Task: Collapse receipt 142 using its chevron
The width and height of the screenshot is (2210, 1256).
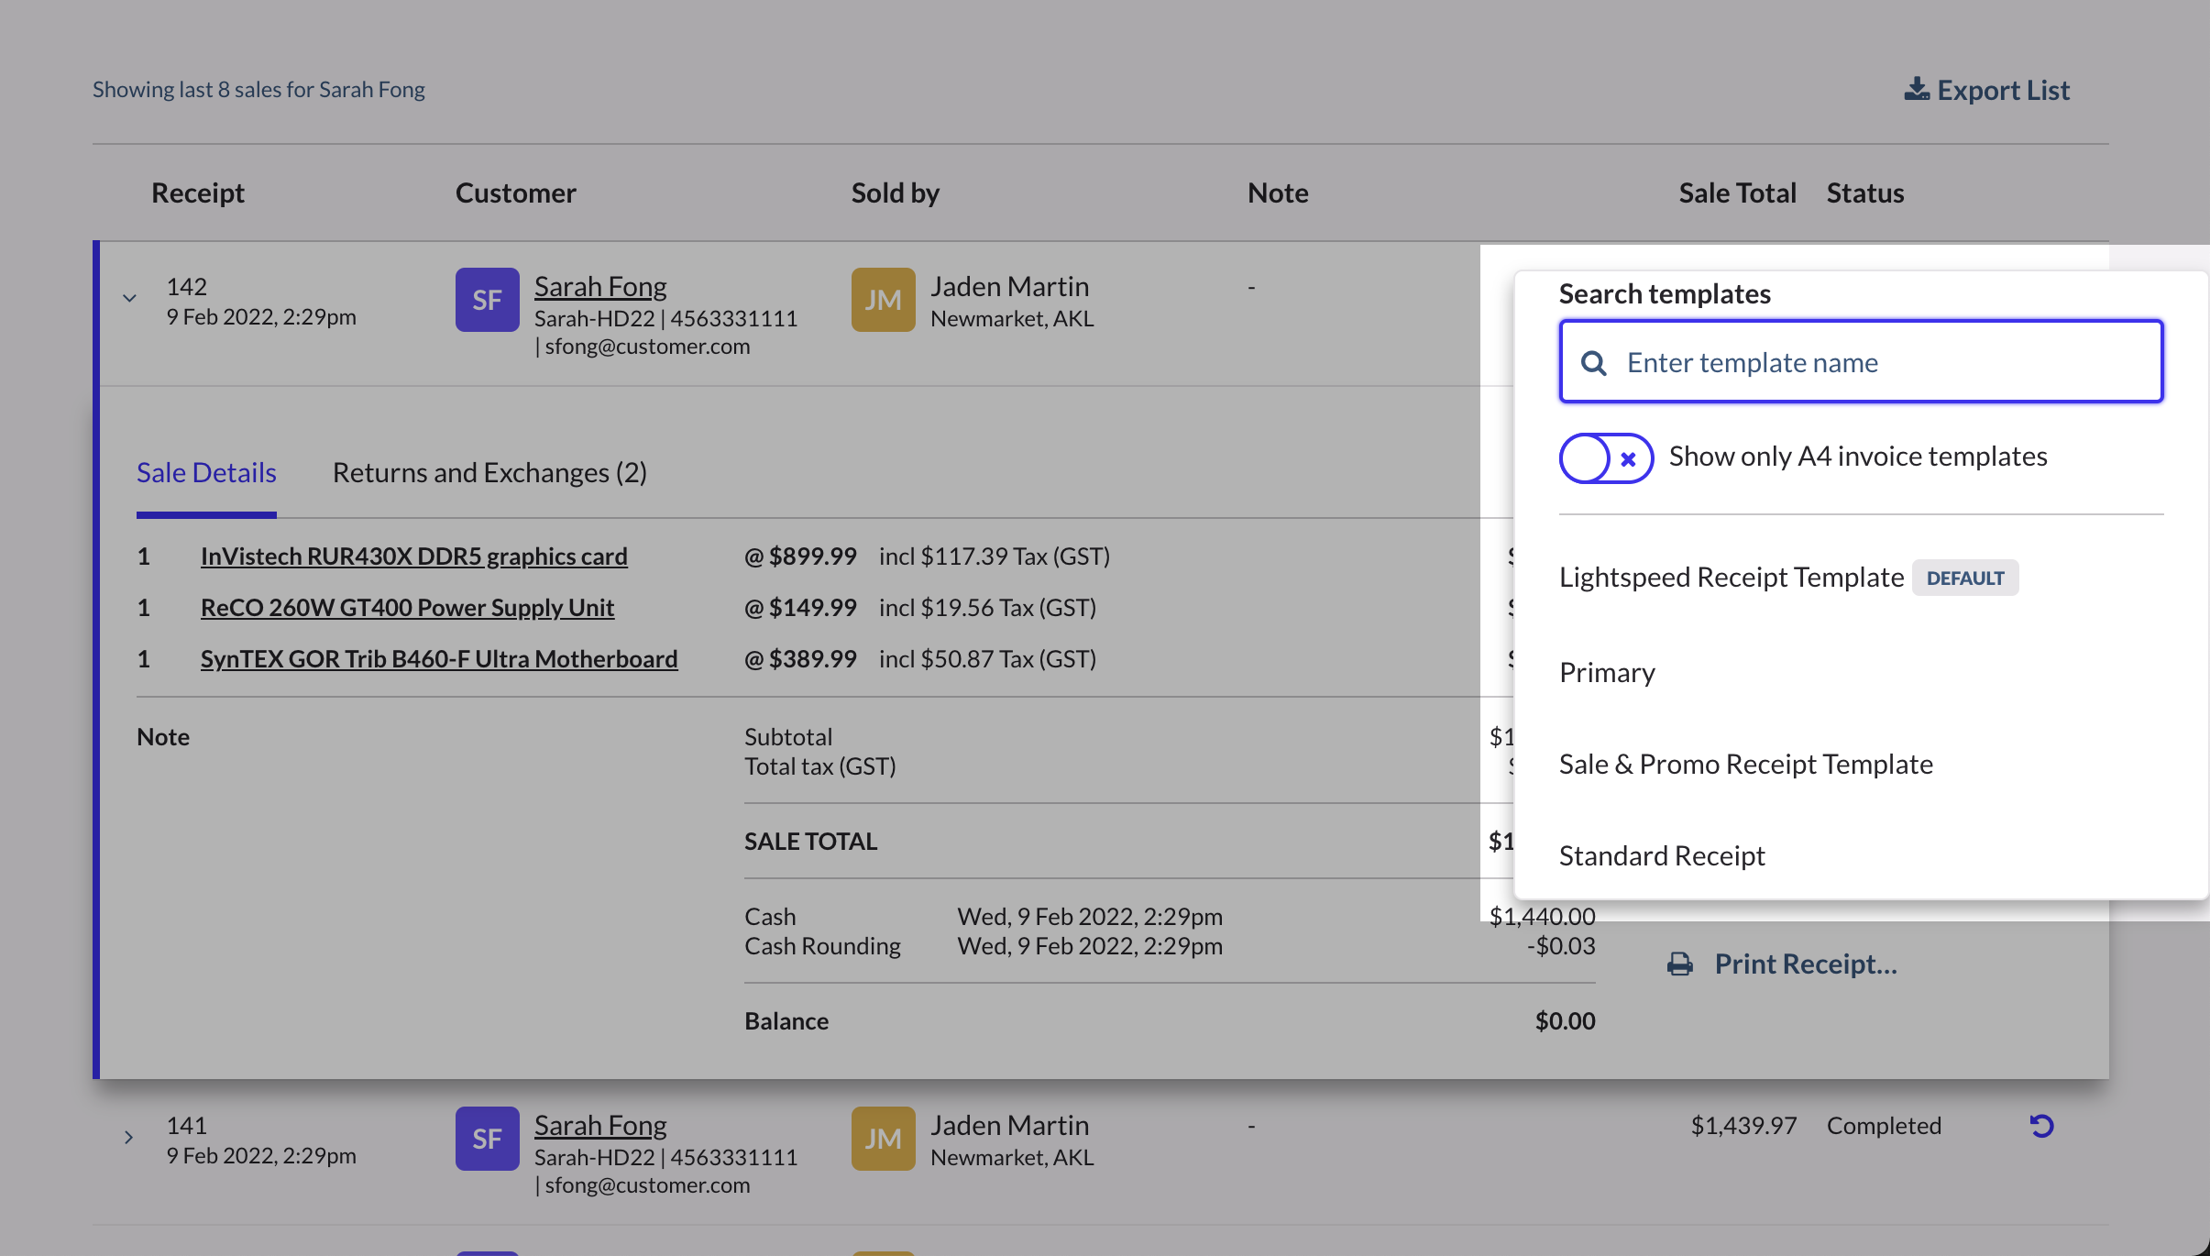Action: (128, 297)
